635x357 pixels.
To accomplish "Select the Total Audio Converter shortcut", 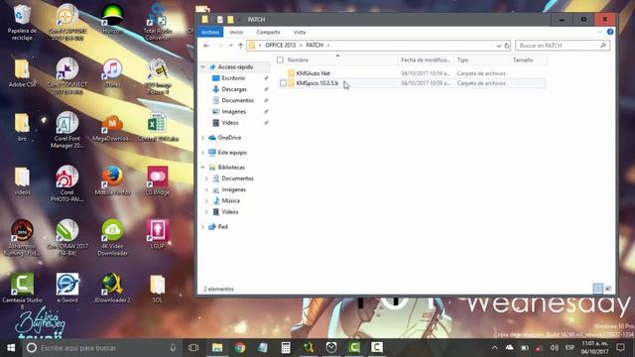I will pyautogui.click(x=158, y=22).
